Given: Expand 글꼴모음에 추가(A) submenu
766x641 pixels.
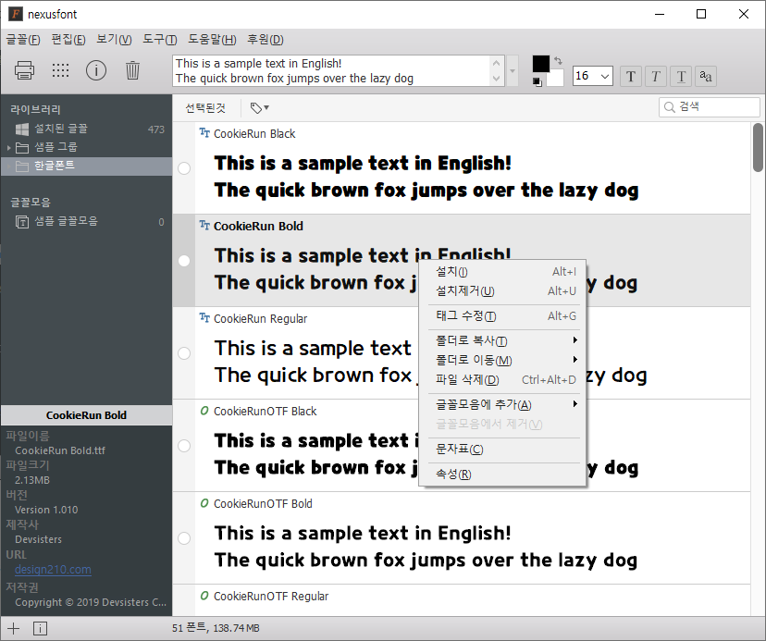Looking at the screenshot, I should tap(503, 404).
